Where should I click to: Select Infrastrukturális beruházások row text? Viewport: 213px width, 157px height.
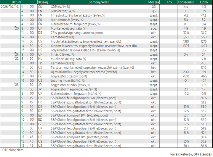point(78,15)
